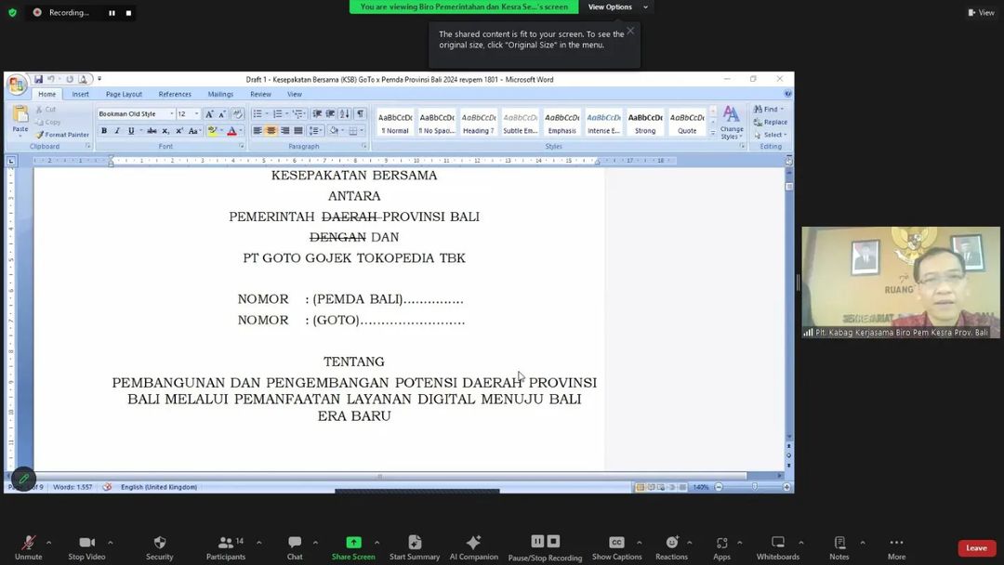
Task: Pause the Zoom recording in top bar
Action: coord(112,13)
